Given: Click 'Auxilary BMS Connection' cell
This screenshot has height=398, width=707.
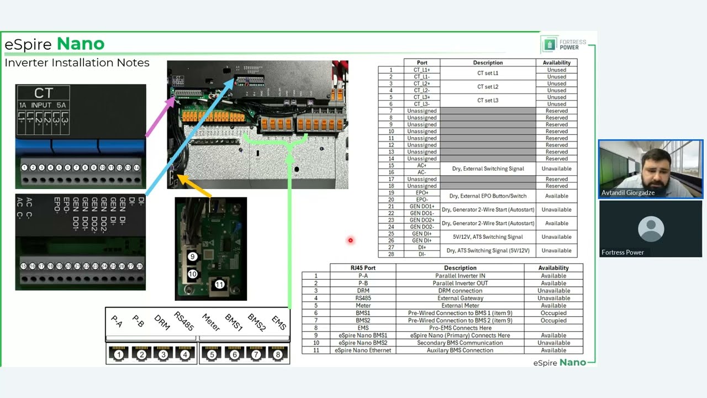Looking at the screenshot, I should click(460, 350).
